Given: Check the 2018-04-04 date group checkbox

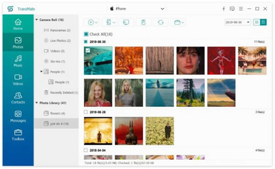Looking at the screenshot, I should (x=86, y=150).
